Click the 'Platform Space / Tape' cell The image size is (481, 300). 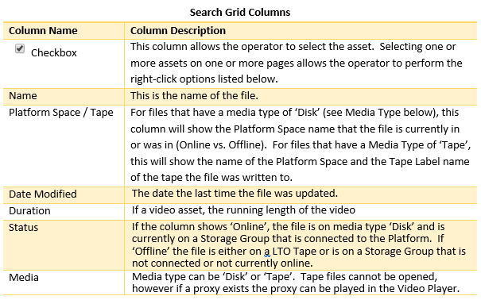click(64, 146)
